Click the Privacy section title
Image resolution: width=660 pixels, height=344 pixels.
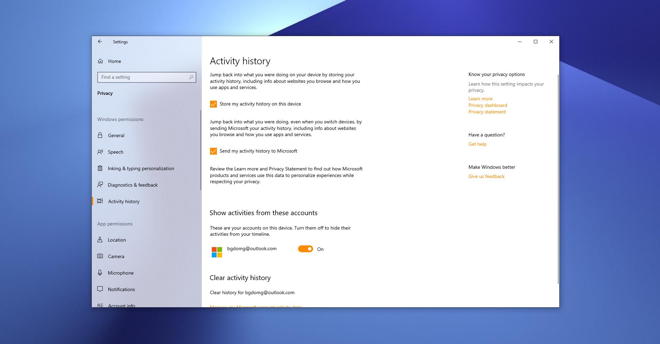click(x=105, y=93)
